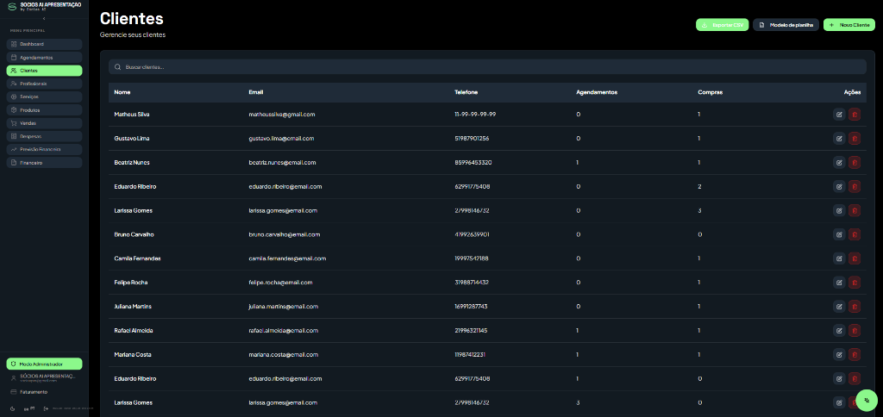
Task: Edit client Camila Fernandes
Action: [839, 258]
